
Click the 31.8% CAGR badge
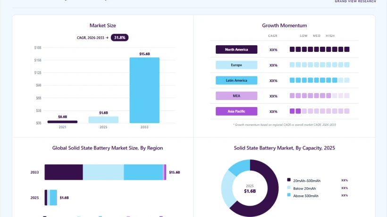pos(119,37)
